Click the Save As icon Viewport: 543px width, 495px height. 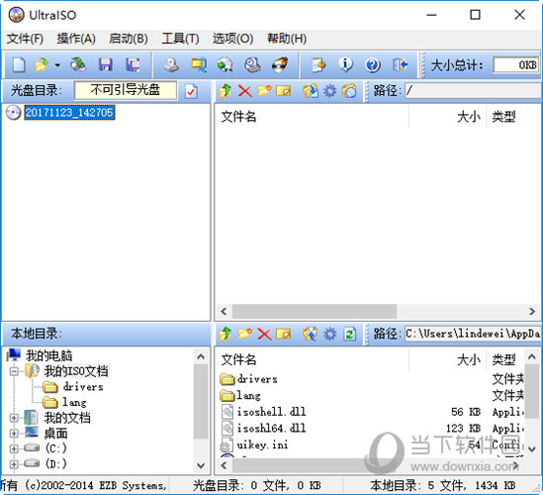pyautogui.click(x=133, y=64)
